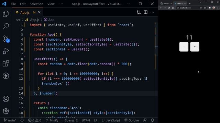This screenshot has width=220, height=123.
Task: Click the site info icon beside localhost
Action: click(x=178, y=8)
